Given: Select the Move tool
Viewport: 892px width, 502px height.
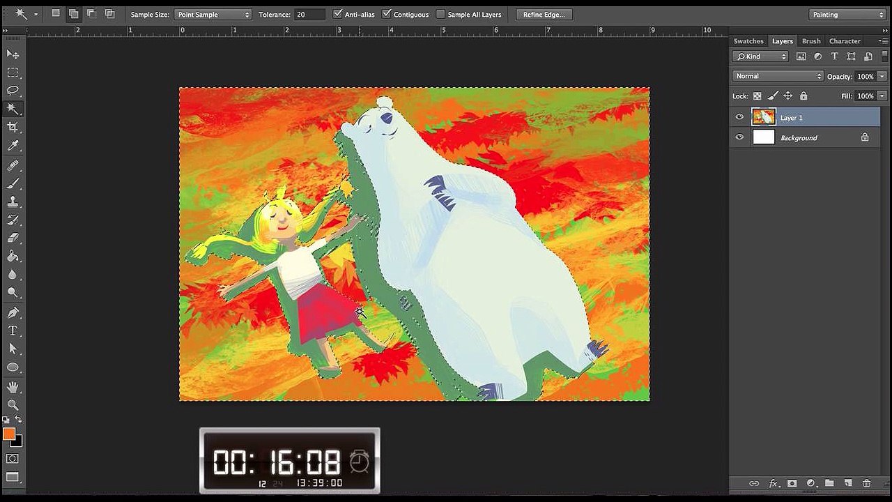Looking at the screenshot, I should click(x=13, y=54).
